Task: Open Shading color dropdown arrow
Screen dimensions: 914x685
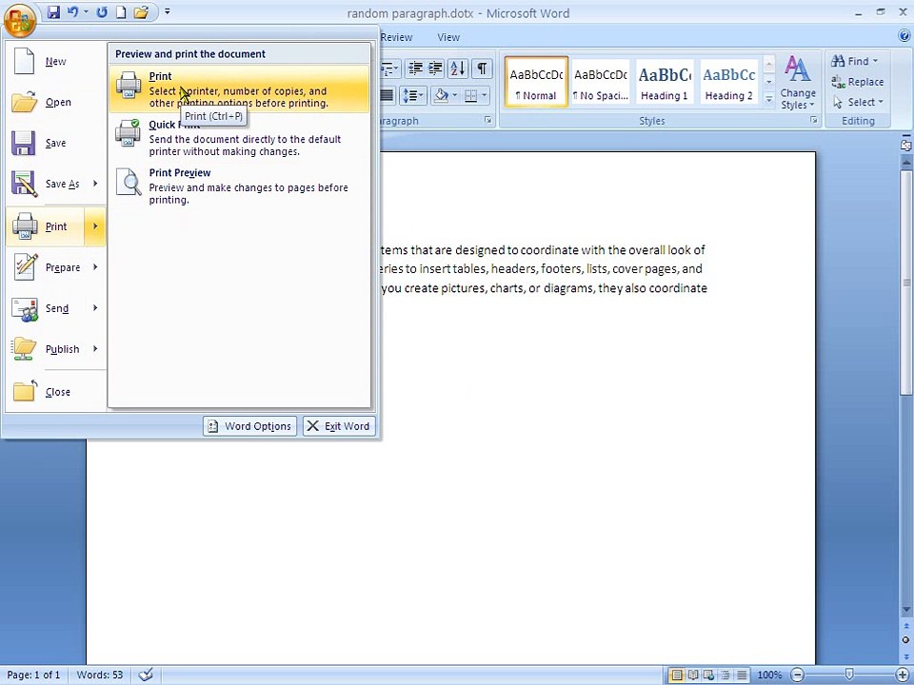Action: coord(455,95)
